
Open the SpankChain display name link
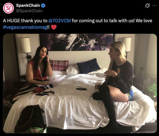(x=28, y=5)
